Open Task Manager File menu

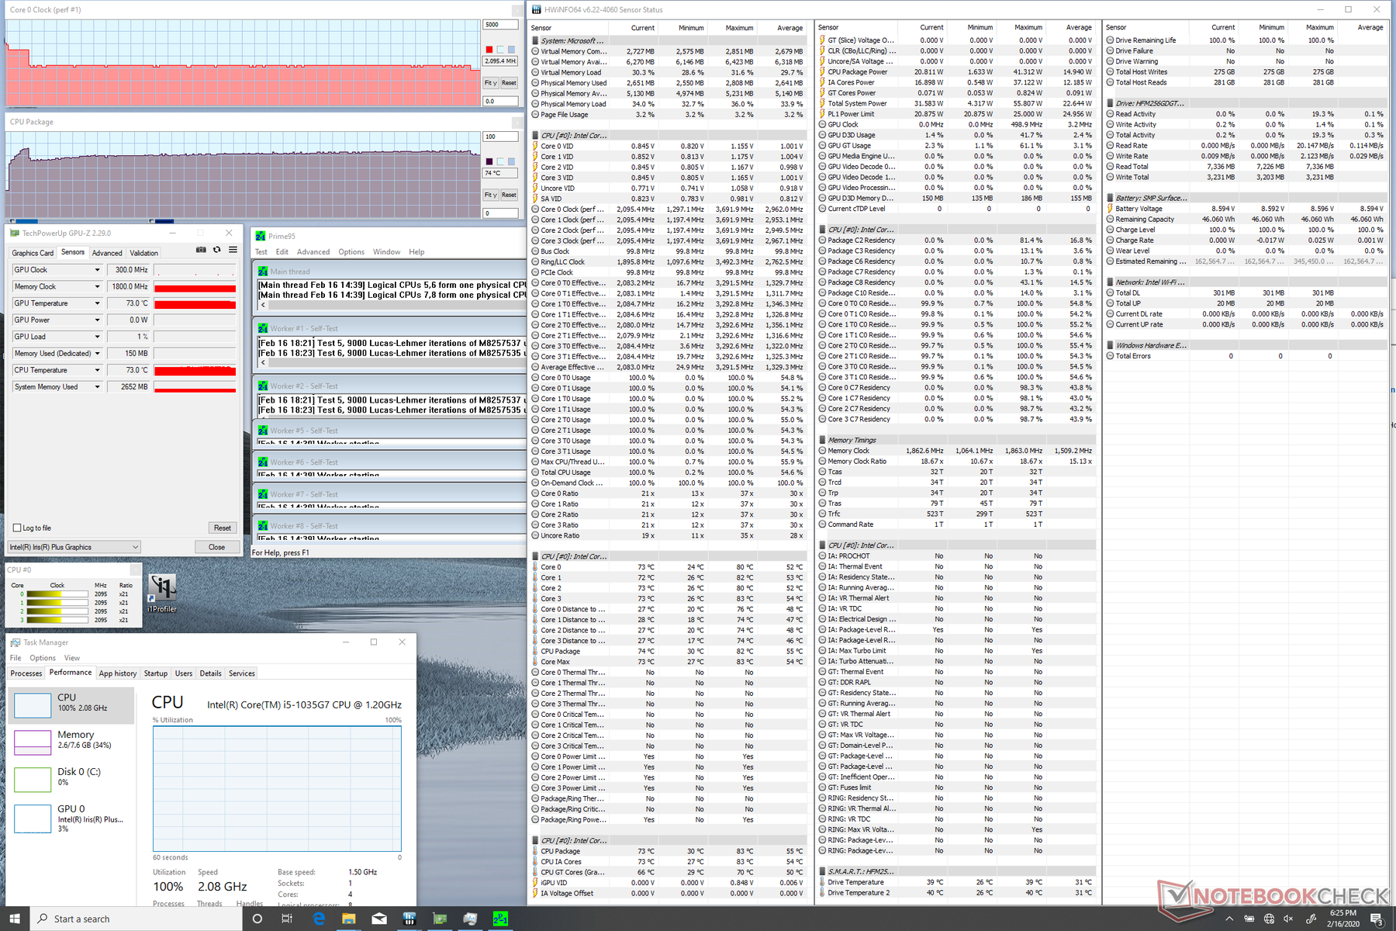16,658
